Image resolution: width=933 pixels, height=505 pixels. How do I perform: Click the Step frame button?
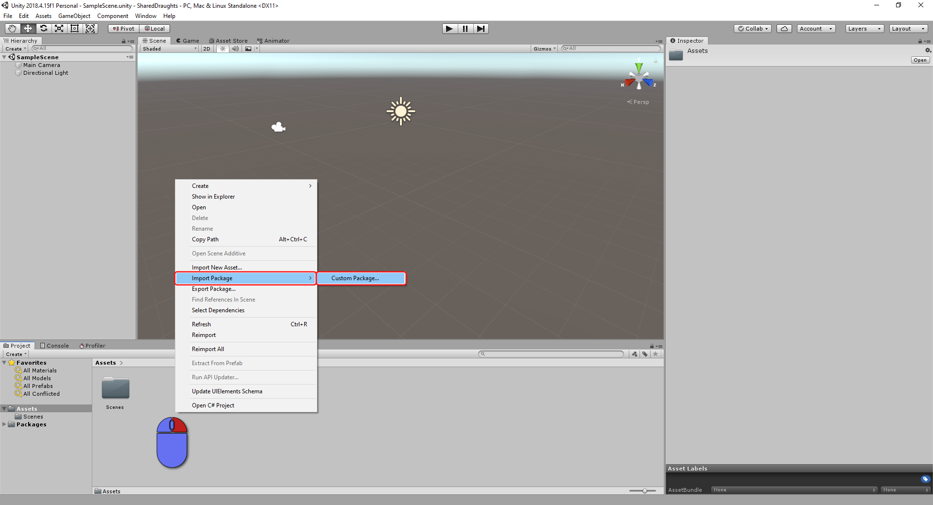point(481,29)
